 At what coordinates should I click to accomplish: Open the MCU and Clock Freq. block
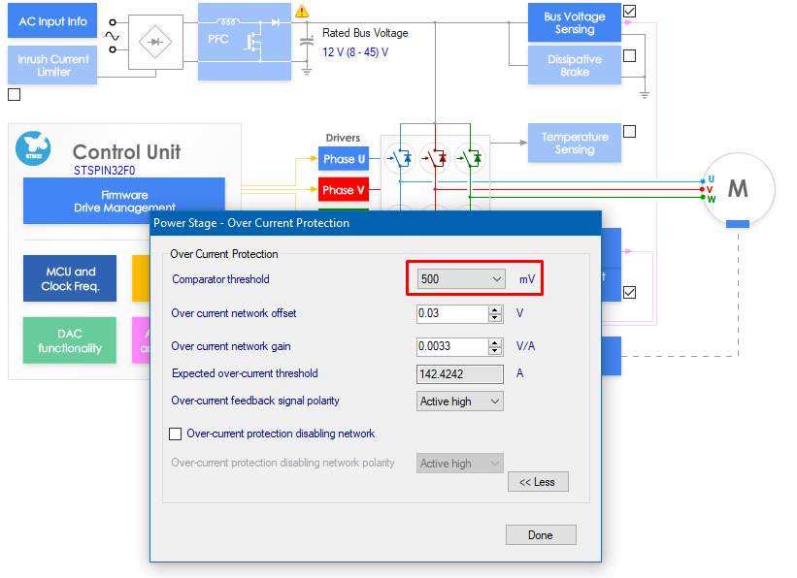point(70,279)
